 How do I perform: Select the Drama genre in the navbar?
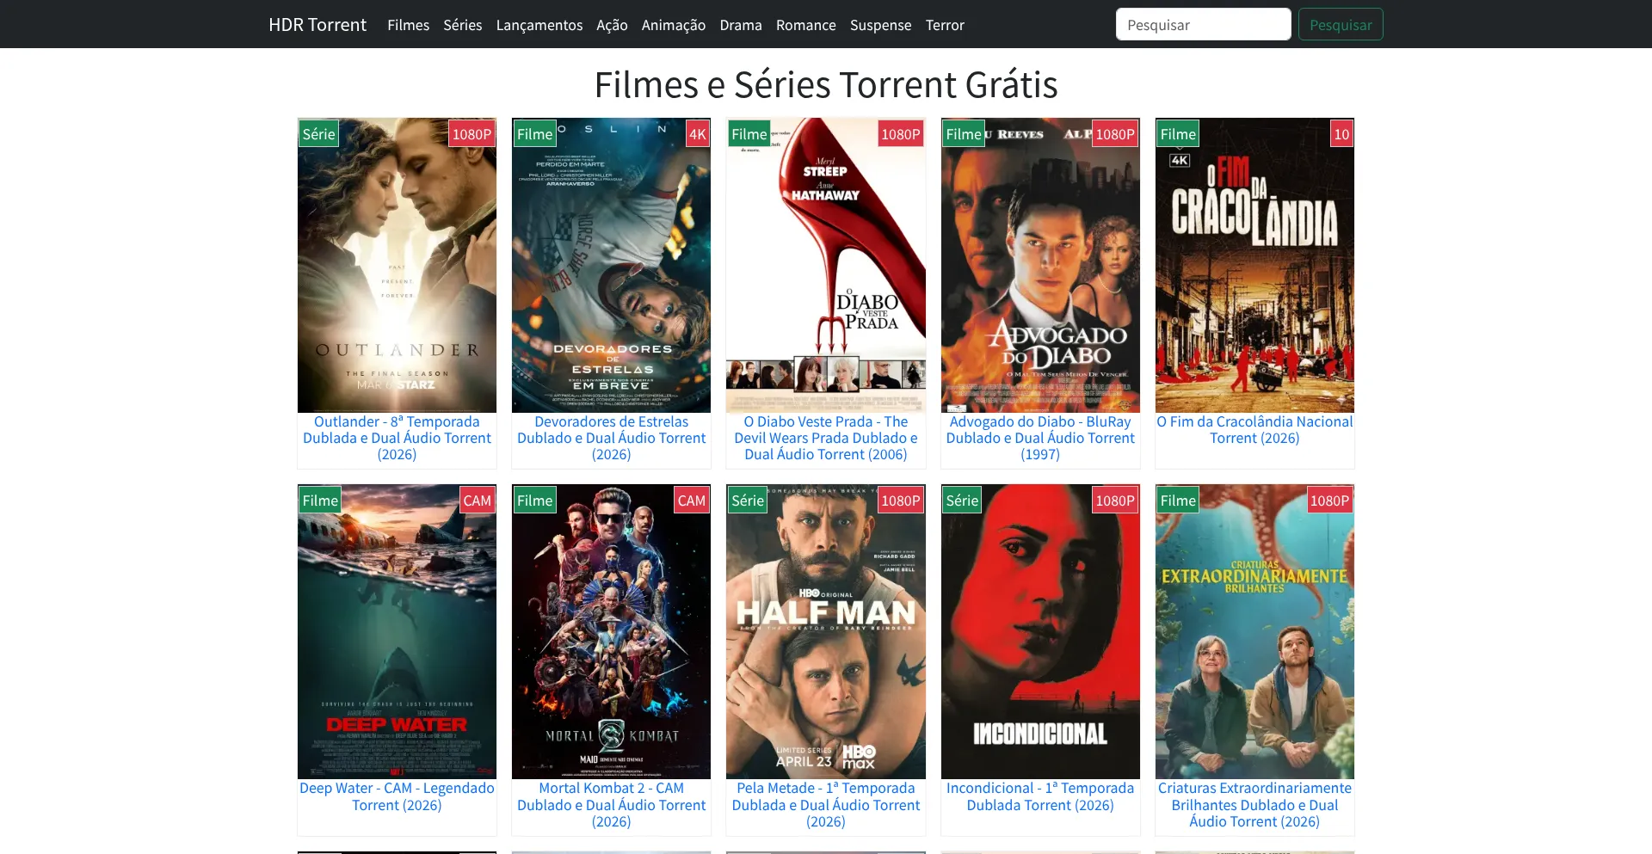click(741, 25)
